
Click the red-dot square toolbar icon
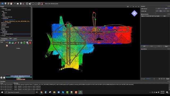coord(42,3)
